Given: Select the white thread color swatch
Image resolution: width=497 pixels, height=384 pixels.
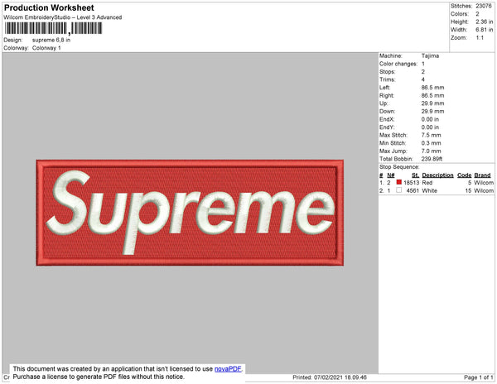Looking at the screenshot, I should pyautogui.click(x=398, y=190).
